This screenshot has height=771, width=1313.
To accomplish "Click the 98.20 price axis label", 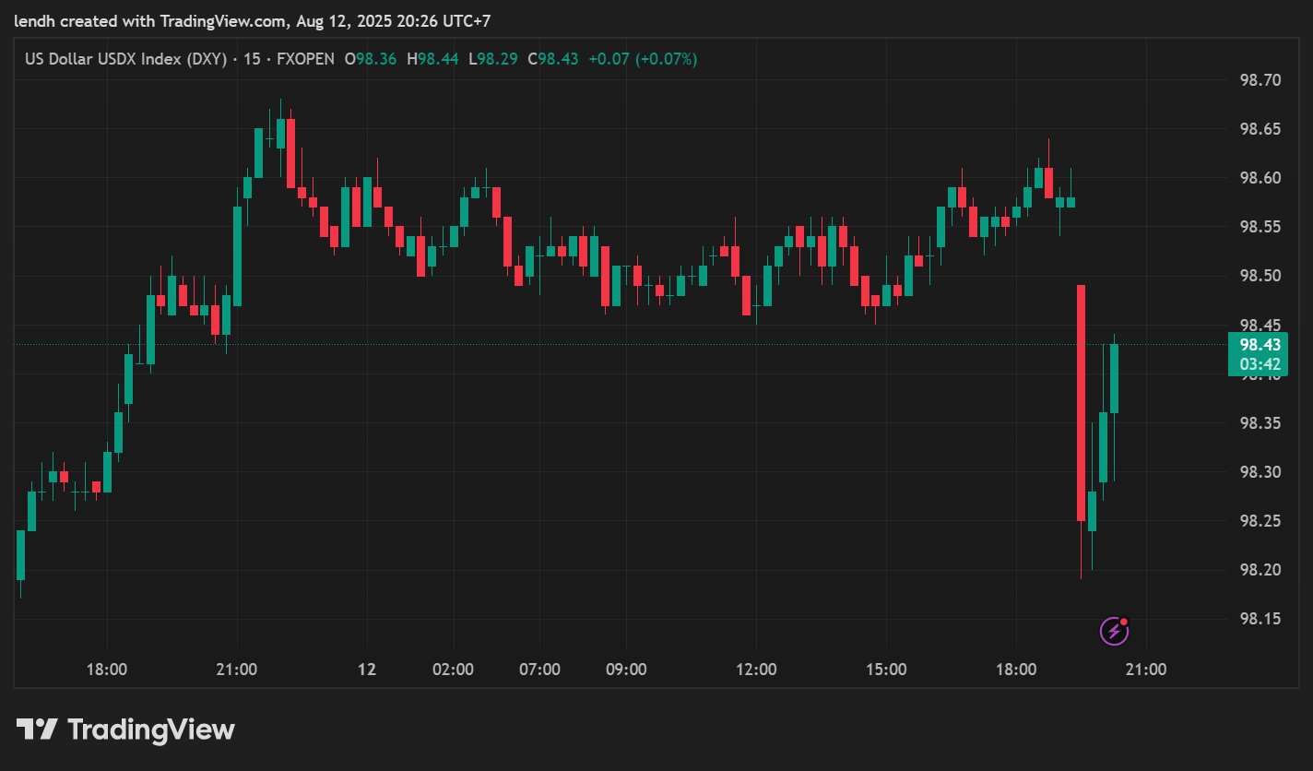I will pos(1260,570).
